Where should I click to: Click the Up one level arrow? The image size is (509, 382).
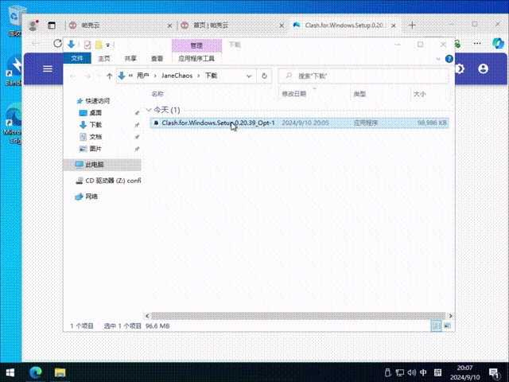[108, 76]
